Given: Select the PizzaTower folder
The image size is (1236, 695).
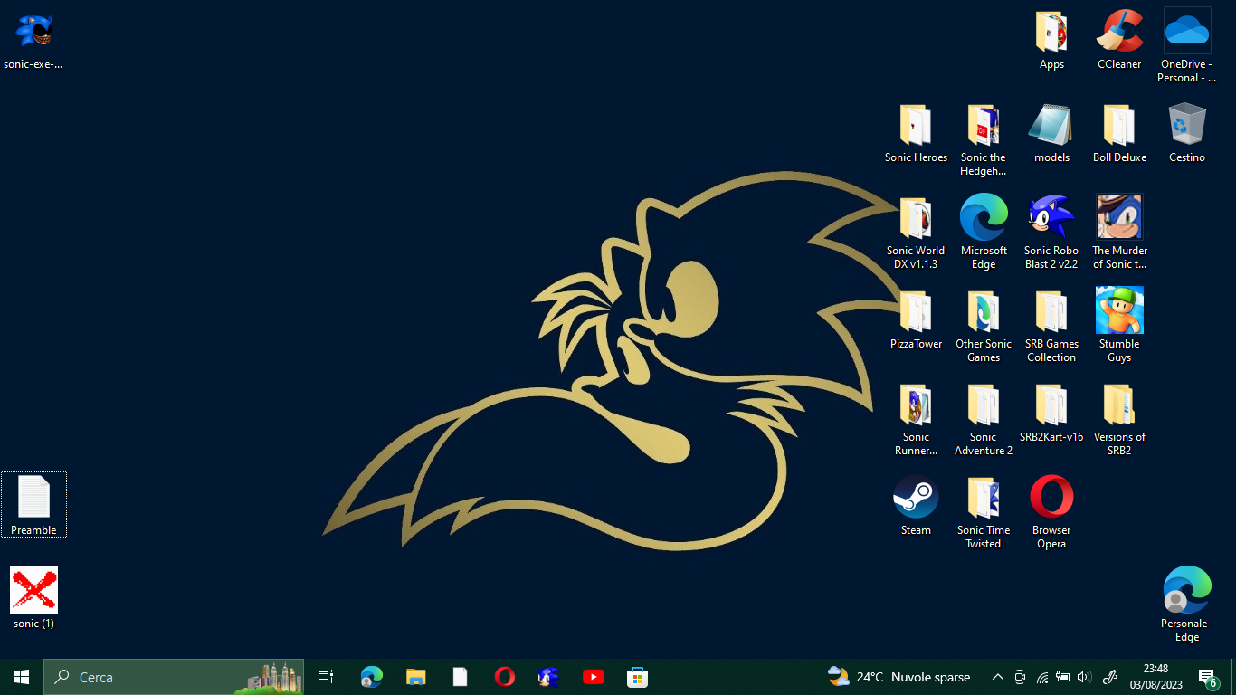Looking at the screenshot, I should (x=916, y=319).
